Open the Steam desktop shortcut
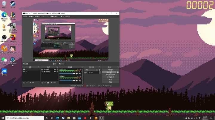 [x=13, y=4]
